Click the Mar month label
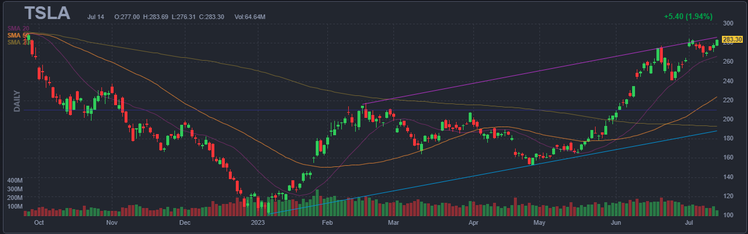748x234 pixels. pos(394,222)
